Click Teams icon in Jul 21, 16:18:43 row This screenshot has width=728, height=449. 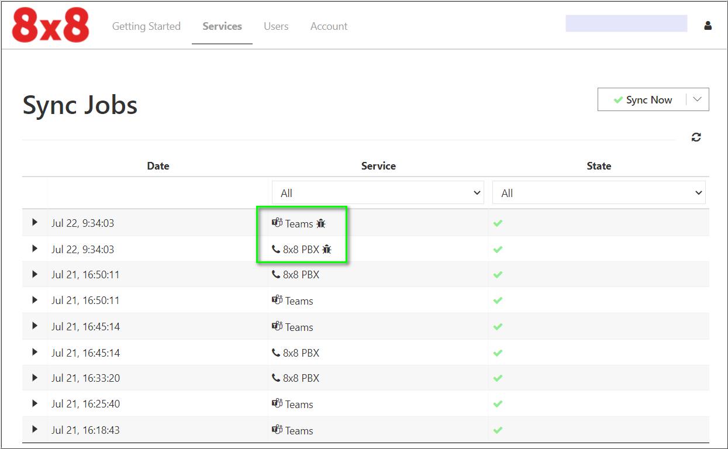tap(277, 430)
